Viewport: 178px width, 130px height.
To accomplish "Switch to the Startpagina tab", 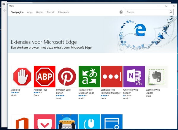I will tap(17, 12).
